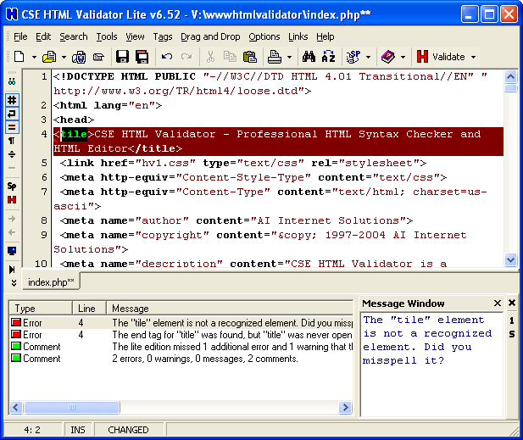The image size is (523, 440).
Task: Click the Sp spell check icon
Action: [x=12, y=186]
